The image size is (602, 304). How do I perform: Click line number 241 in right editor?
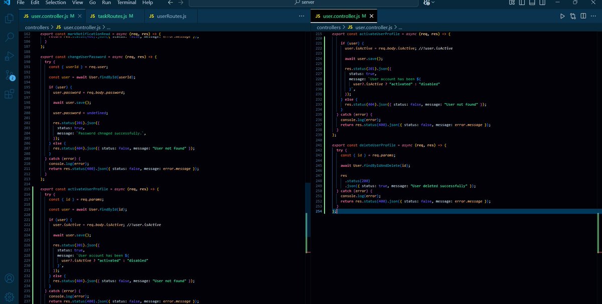(319, 145)
